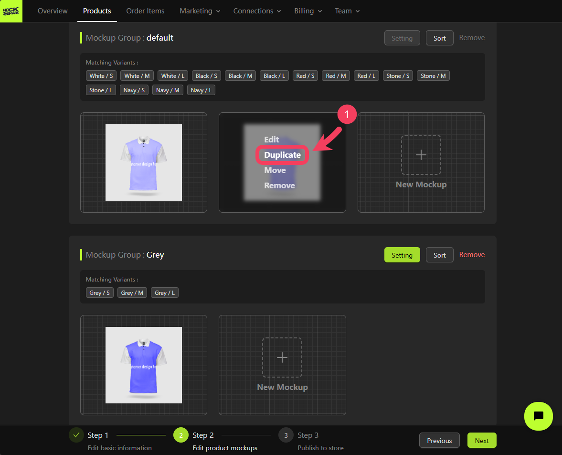Click 'Publish to store' step text
562x455 pixels.
(320, 448)
